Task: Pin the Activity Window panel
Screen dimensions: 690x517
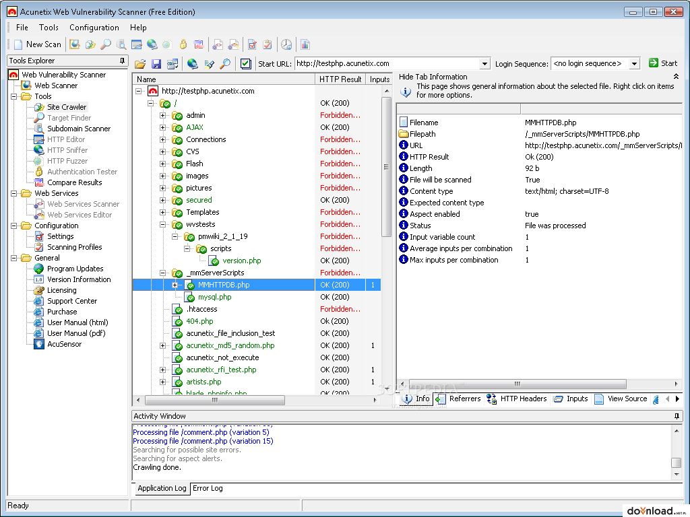Action: (x=677, y=416)
